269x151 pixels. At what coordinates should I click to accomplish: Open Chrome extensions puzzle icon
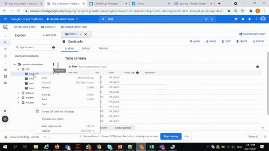pos(251,11)
